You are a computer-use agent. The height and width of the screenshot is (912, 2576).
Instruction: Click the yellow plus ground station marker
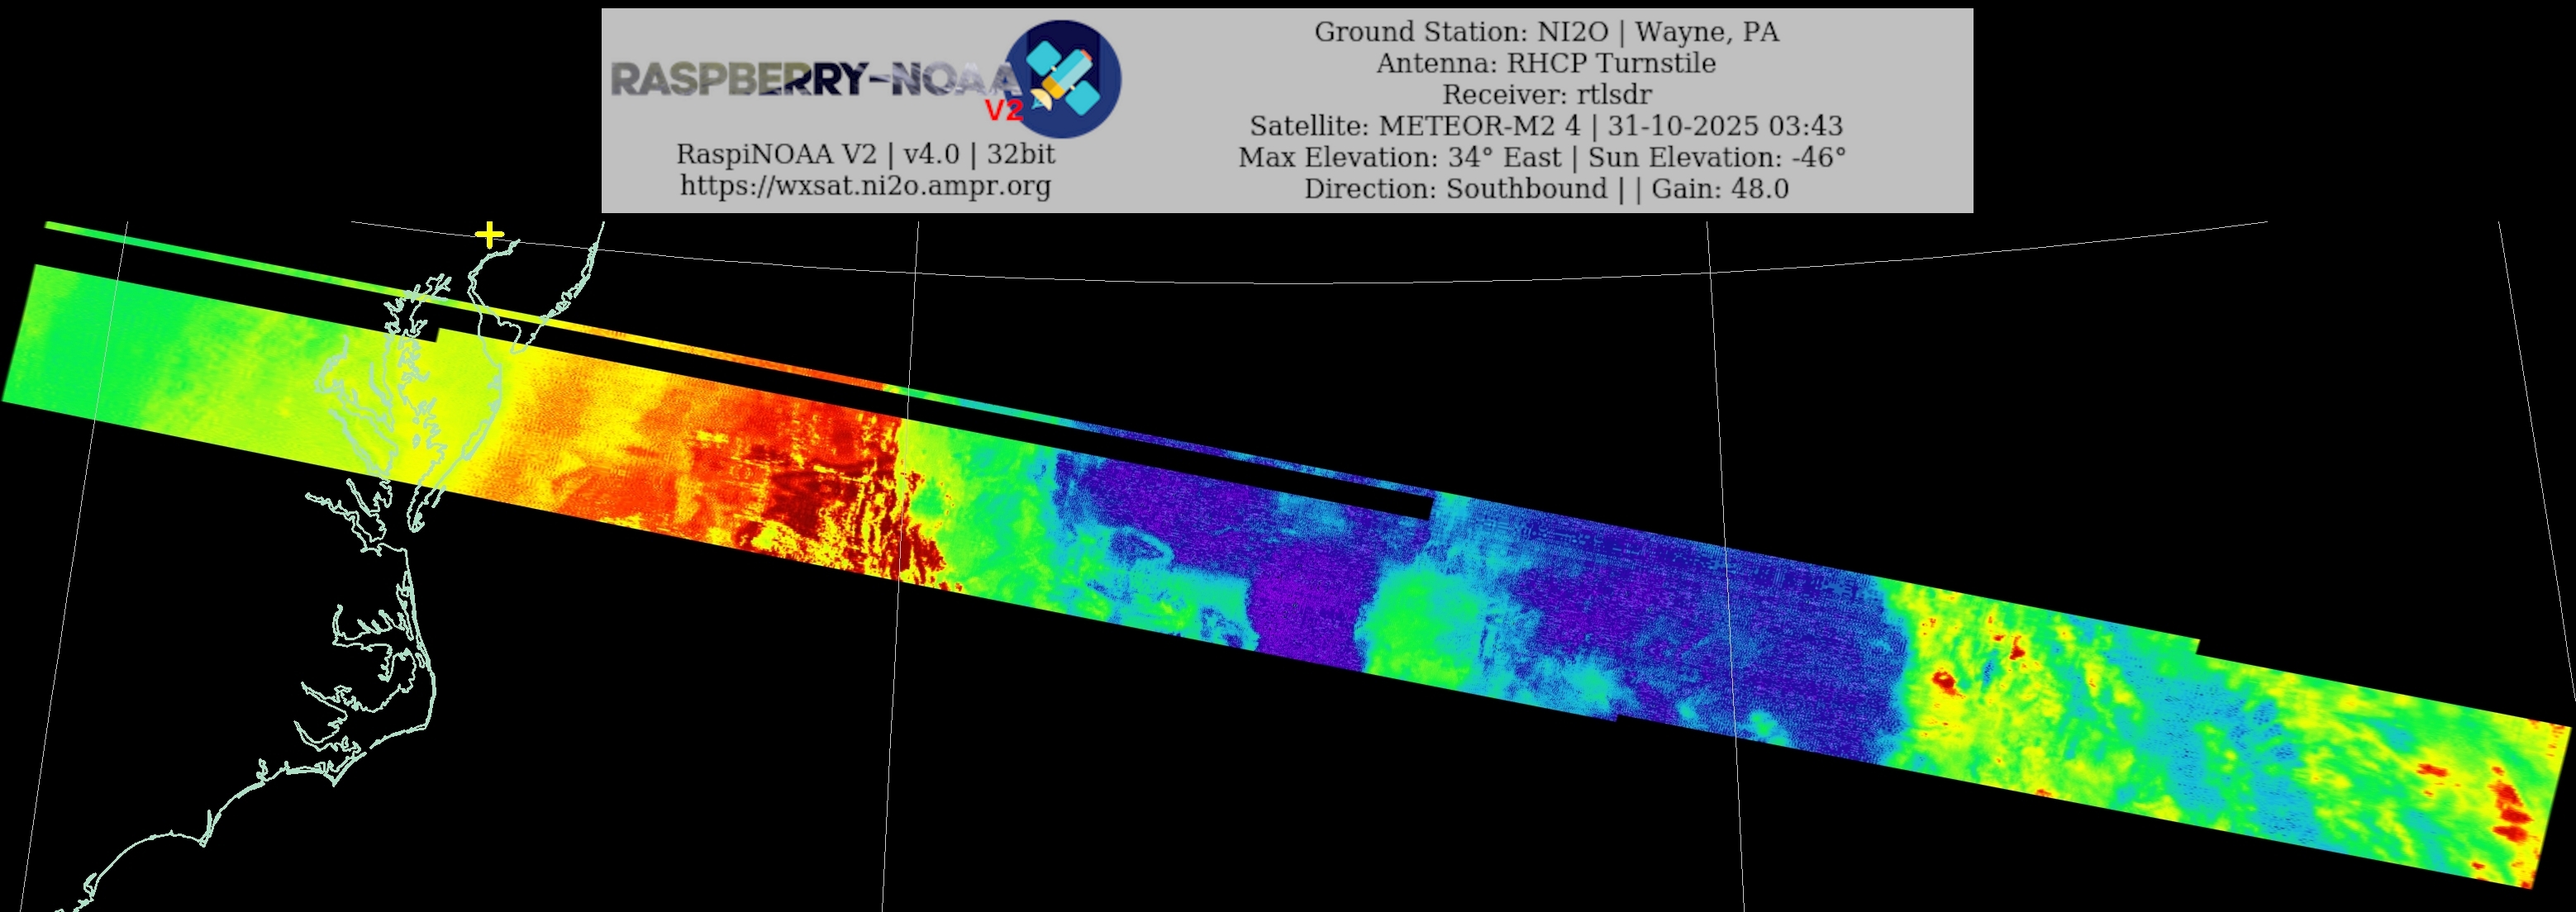(489, 235)
